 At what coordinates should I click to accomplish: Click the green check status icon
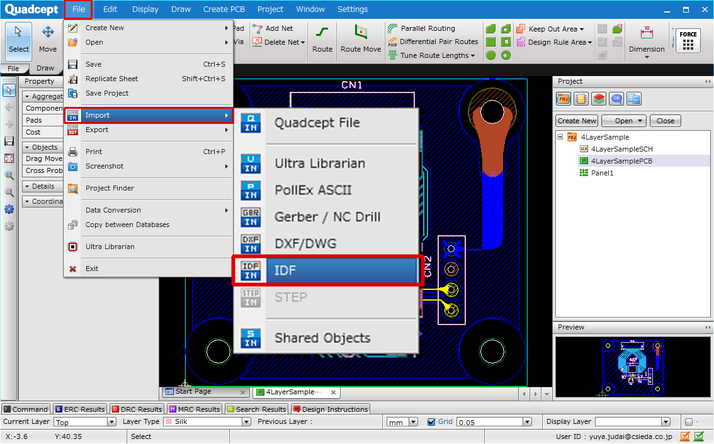click(x=699, y=436)
